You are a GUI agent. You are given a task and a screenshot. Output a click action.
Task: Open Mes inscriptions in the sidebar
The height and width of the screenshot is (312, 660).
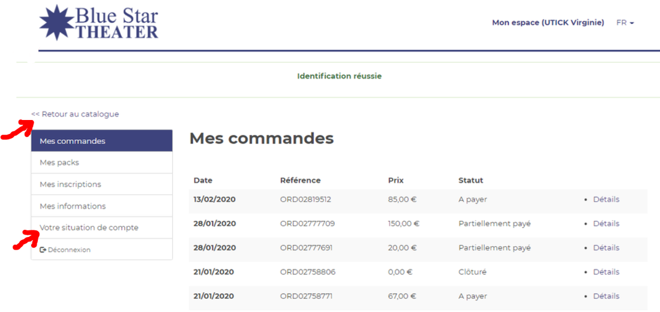click(x=70, y=184)
